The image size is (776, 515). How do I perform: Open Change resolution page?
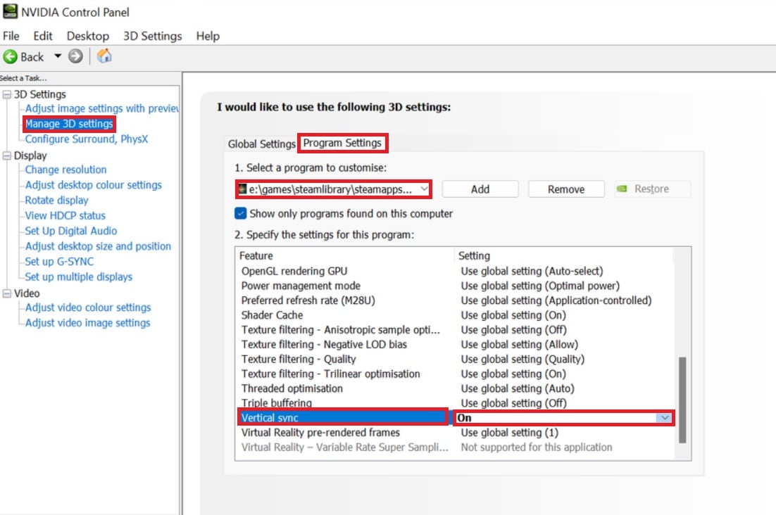pyautogui.click(x=65, y=170)
